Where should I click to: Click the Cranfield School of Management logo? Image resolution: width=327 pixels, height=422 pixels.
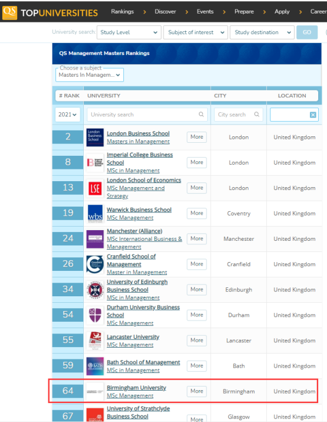tap(95, 264)
